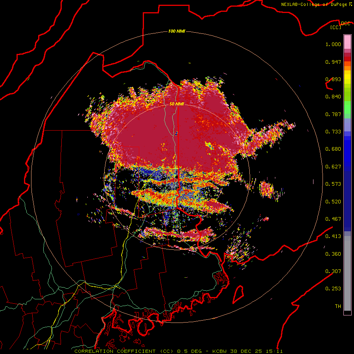Click the 30 DEC 25 date text
This screenshot has width=354, height=354.
pyautogui.click(x=246, y=351)
